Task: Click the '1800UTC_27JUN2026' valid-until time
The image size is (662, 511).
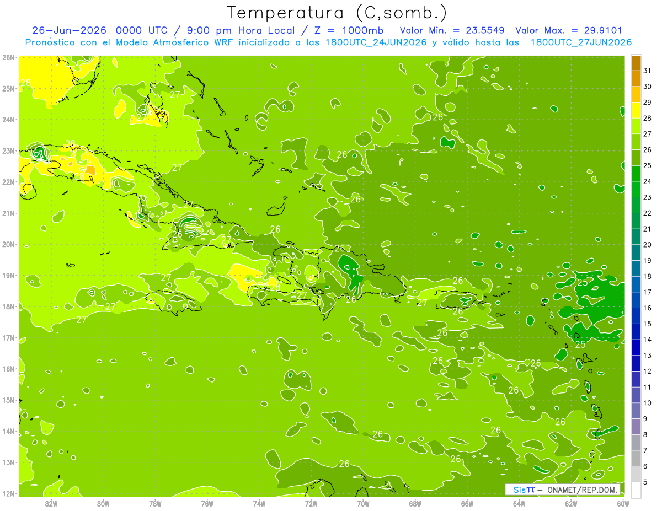Action: [581, 42]
